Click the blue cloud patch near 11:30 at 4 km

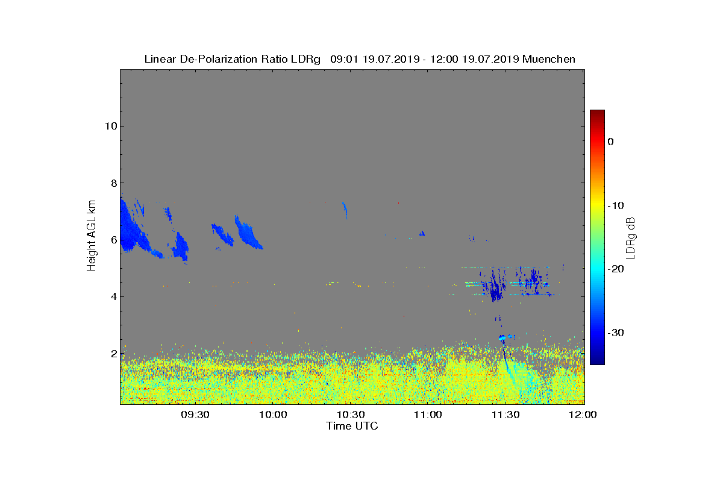495,286
